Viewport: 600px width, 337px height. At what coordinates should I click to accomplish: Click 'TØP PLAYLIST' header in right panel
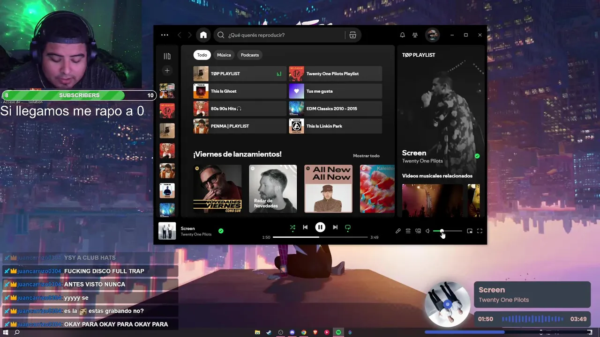point(419,55)
